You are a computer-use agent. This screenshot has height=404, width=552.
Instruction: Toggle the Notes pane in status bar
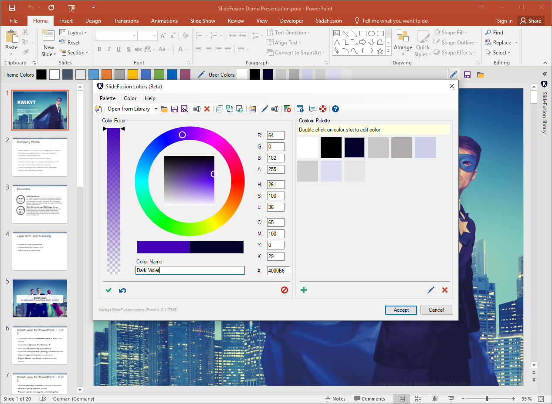[x=335, y=398]
